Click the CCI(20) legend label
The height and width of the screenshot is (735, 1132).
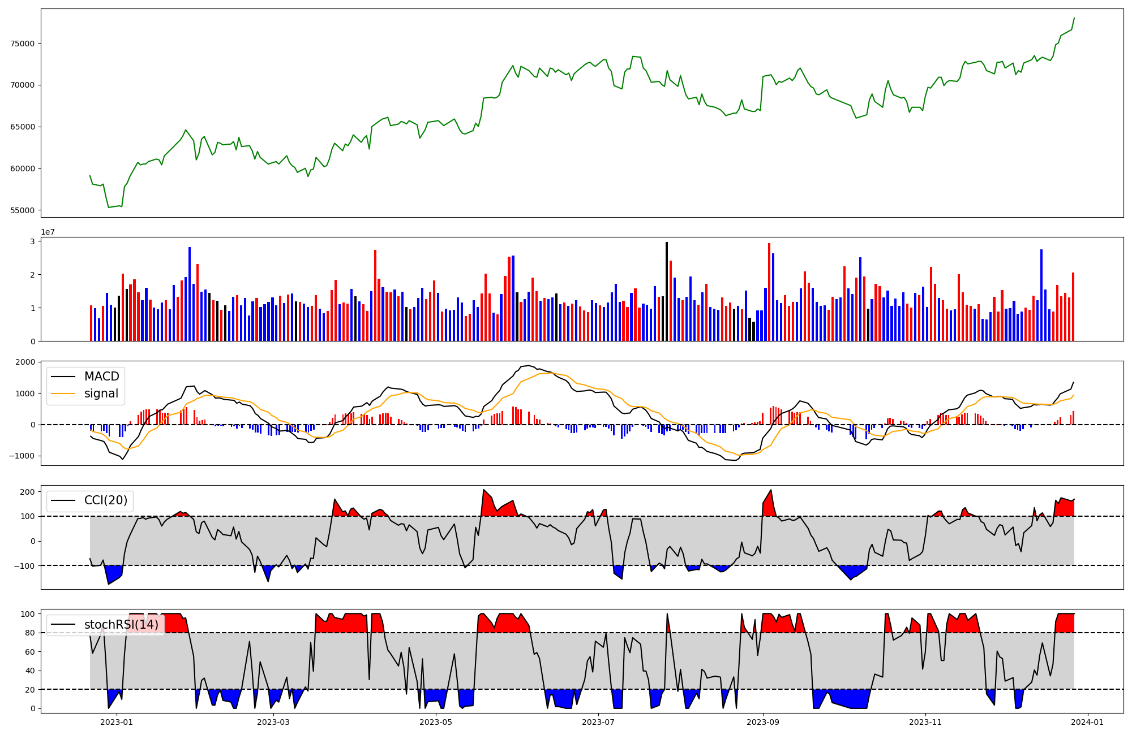tap(106, 500)
